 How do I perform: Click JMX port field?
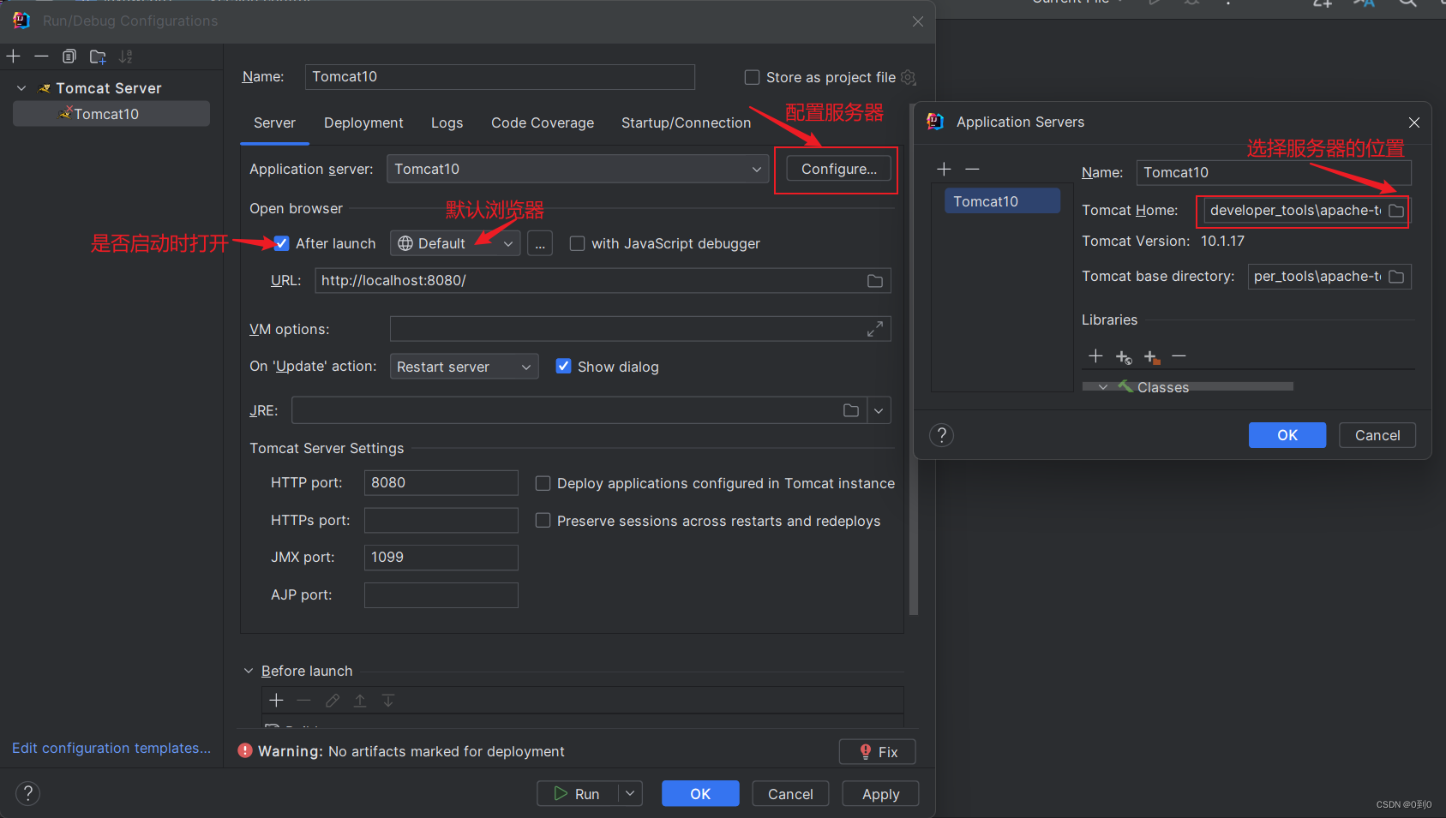point(441,558)
